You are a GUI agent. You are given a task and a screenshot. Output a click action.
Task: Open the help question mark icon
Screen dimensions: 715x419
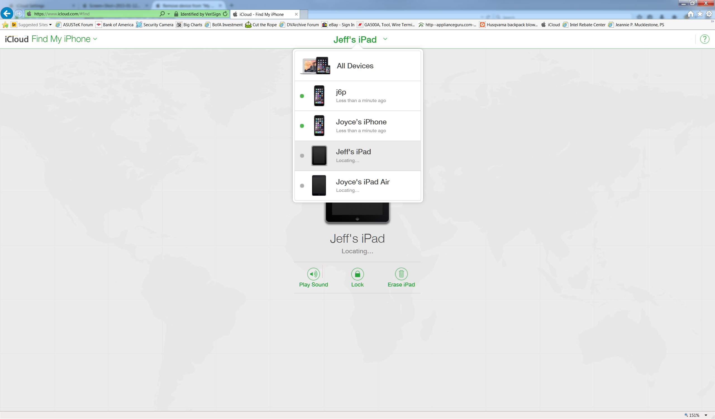pos(704,39)
